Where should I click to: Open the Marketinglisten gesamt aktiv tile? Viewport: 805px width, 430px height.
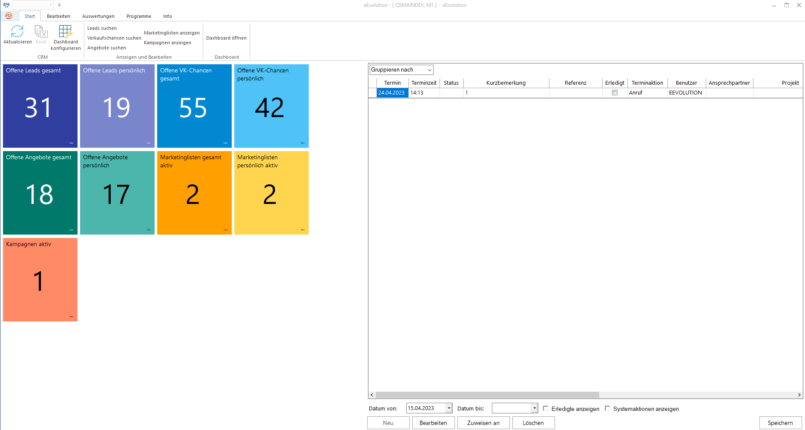(x=194, y=193)
